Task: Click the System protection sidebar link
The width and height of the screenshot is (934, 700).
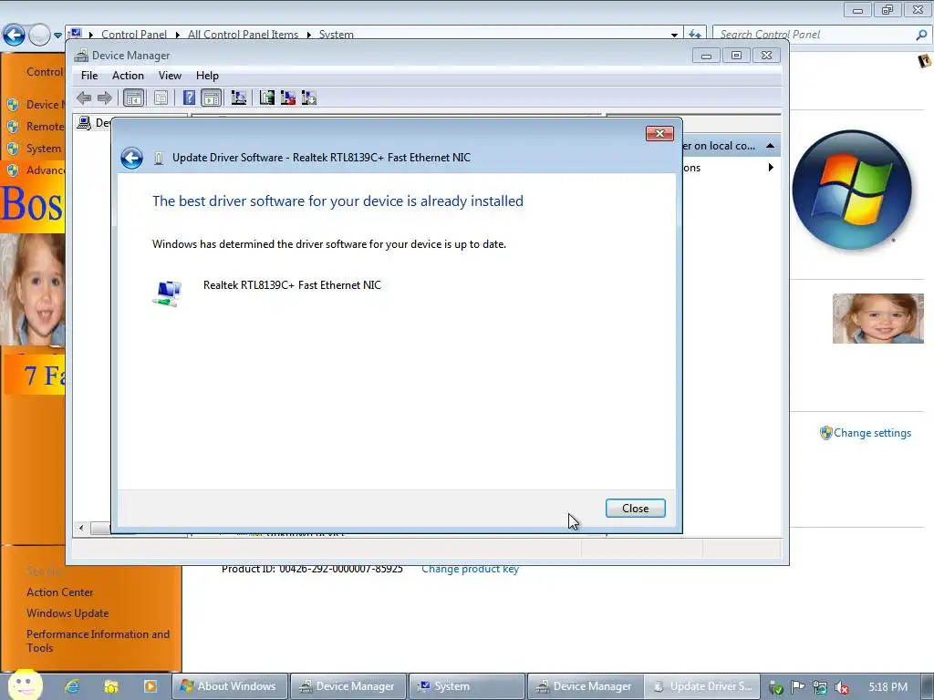Action: tap(44, 149)
